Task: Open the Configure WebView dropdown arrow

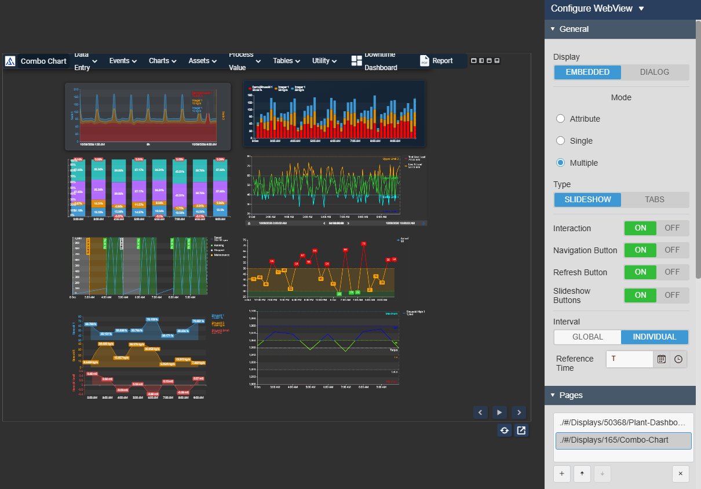Action: [641, 9]
